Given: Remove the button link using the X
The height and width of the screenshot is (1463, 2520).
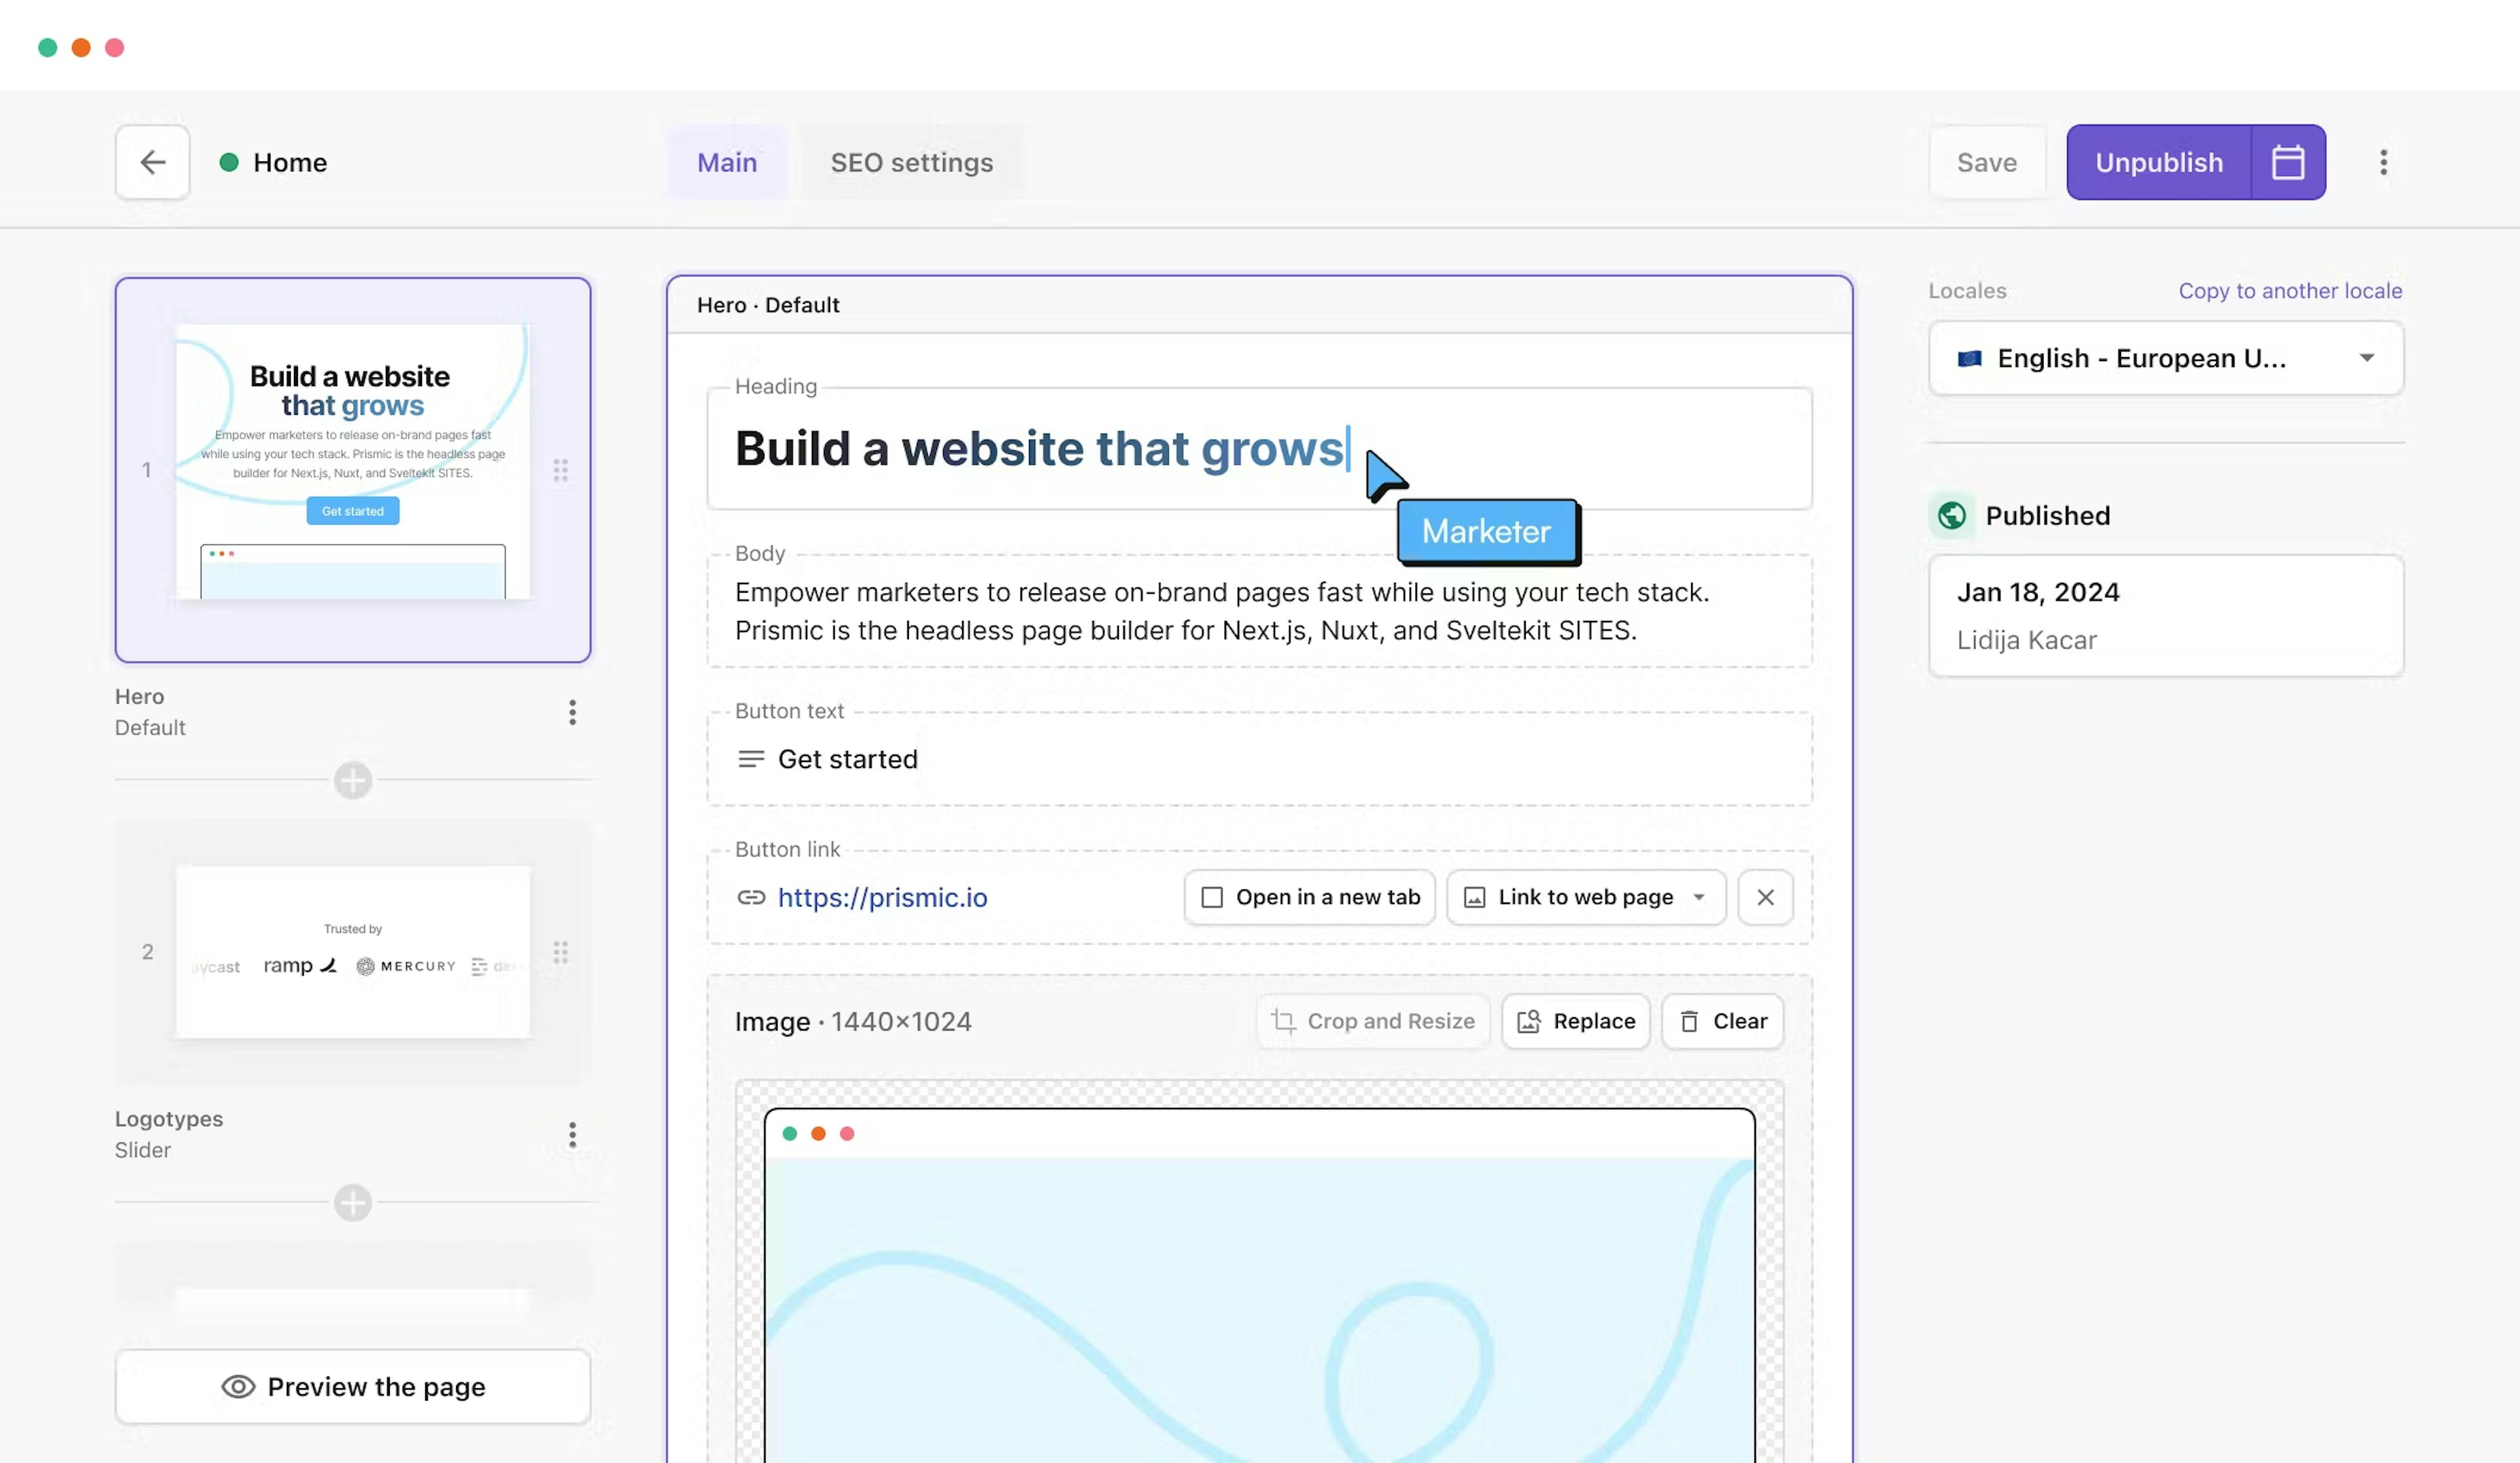Looking at the screenshot, I should pos(1765,897).
